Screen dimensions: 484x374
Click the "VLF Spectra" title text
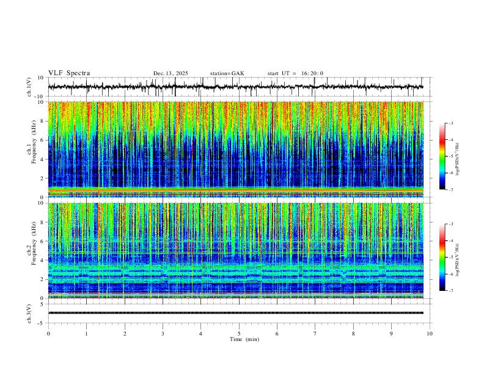69,73
